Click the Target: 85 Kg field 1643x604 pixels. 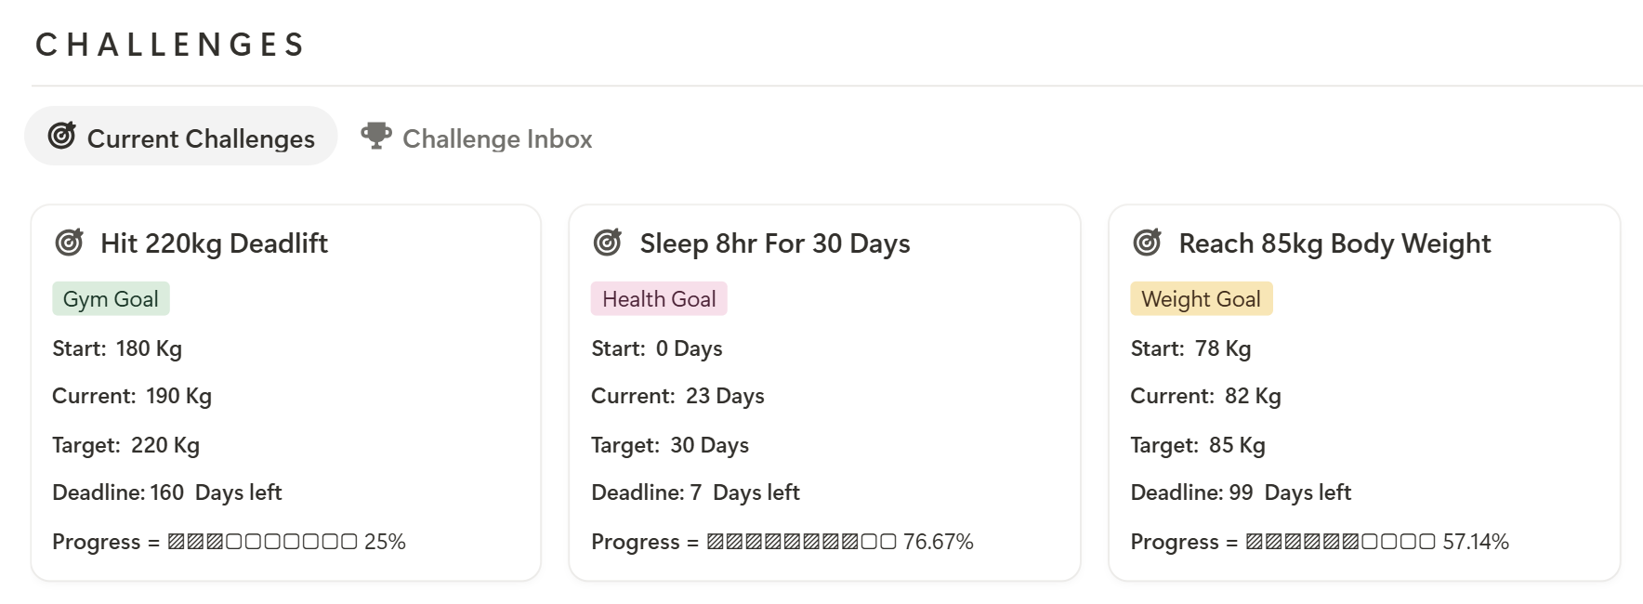pos(1198,445)
